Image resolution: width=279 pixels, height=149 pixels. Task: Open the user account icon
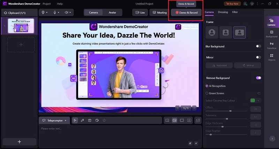pos(245,4)
